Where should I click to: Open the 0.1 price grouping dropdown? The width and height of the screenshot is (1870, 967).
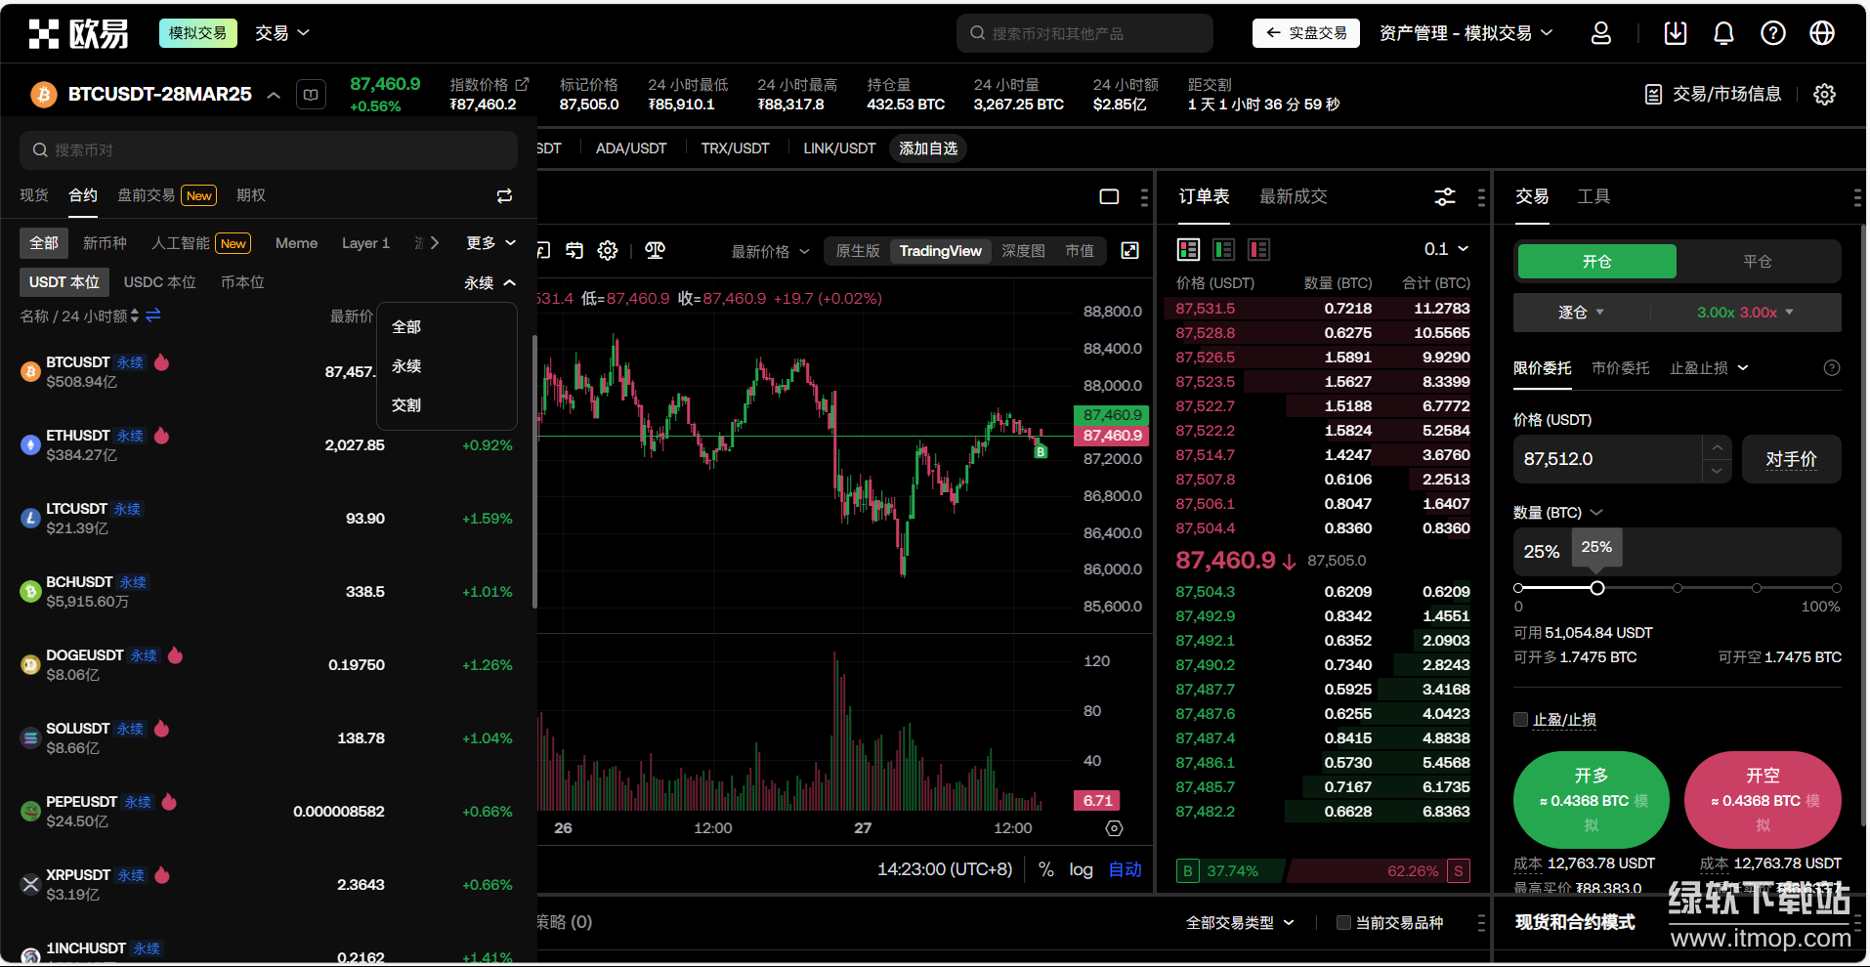click(x=1446, y=249)
